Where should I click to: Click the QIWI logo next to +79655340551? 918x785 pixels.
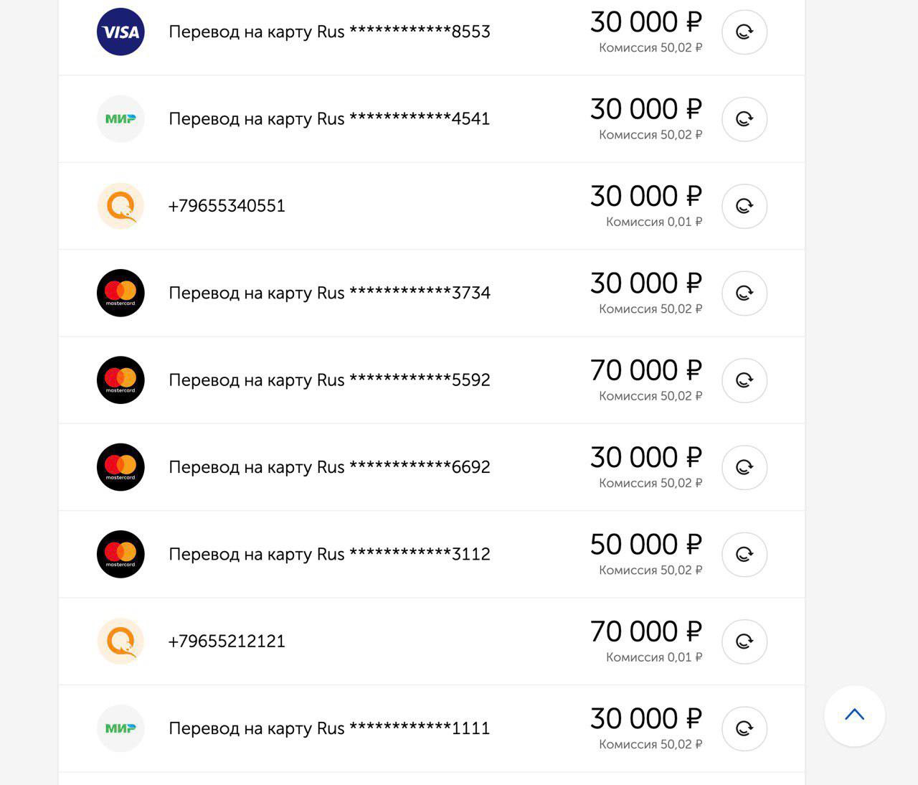coord(120,207)
